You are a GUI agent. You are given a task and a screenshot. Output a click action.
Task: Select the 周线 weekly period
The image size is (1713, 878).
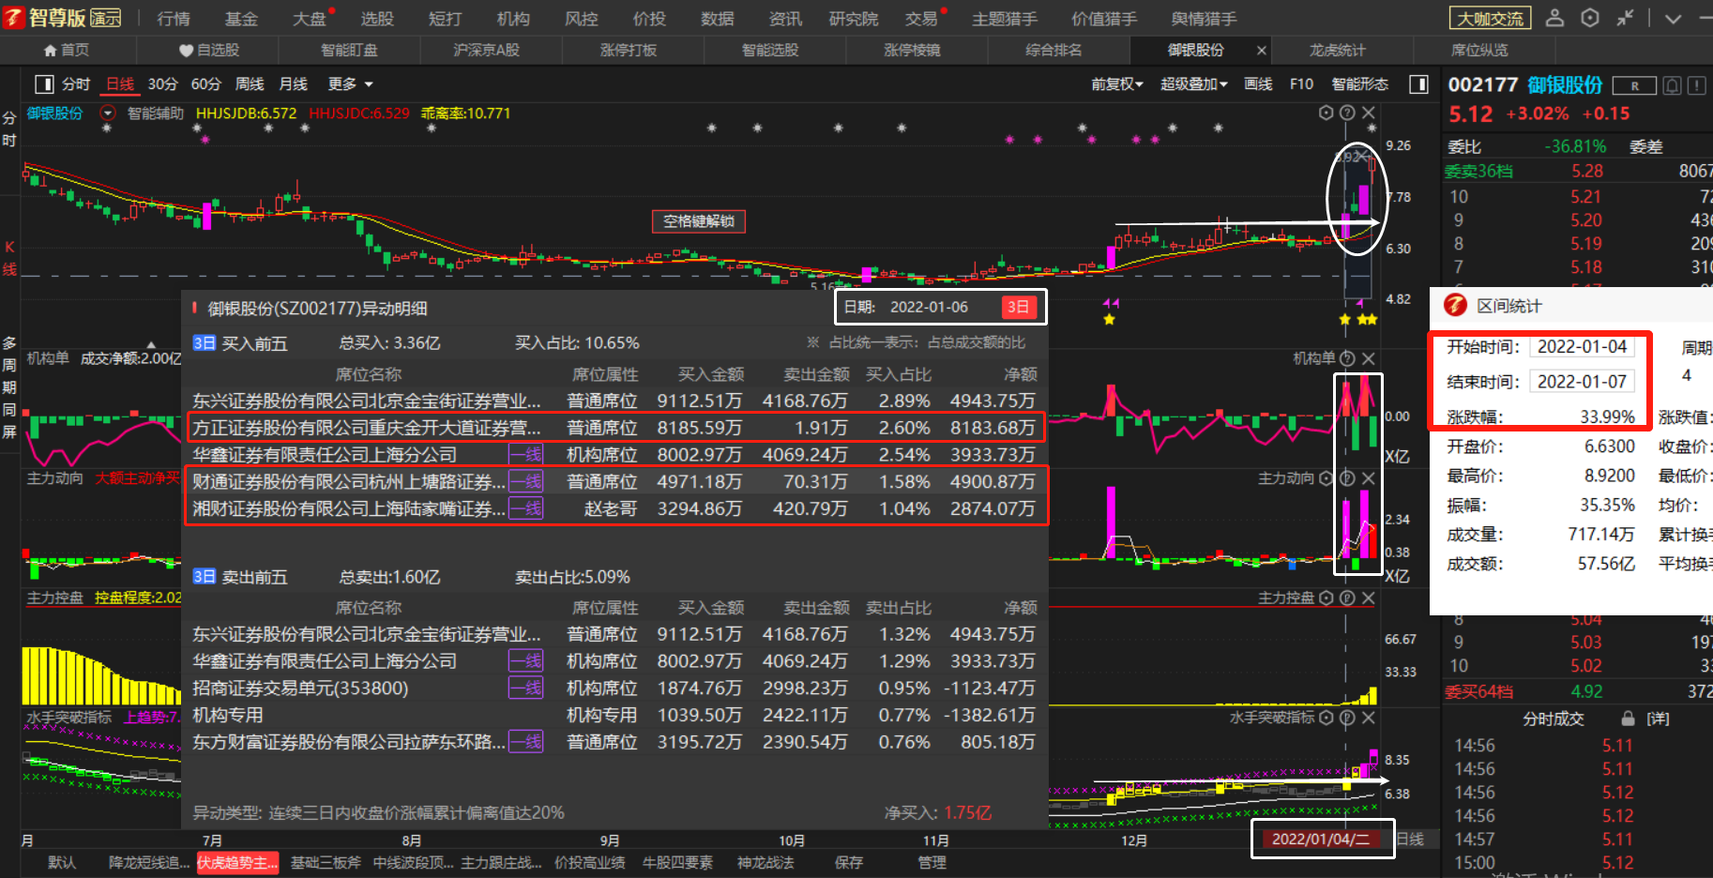(250, 84)
